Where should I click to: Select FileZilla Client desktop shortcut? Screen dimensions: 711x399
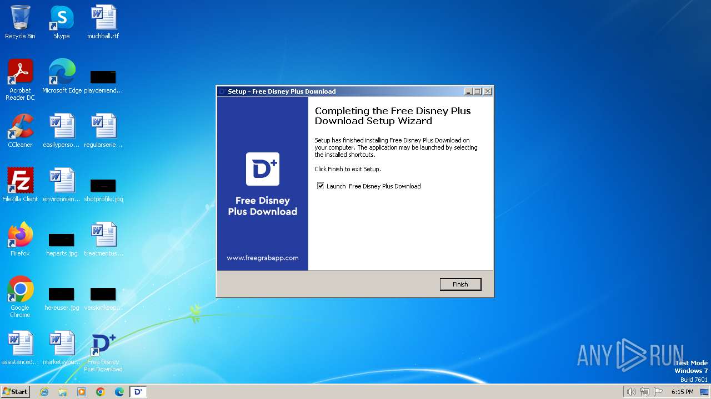pyautogui.click(x=20, y=185)
